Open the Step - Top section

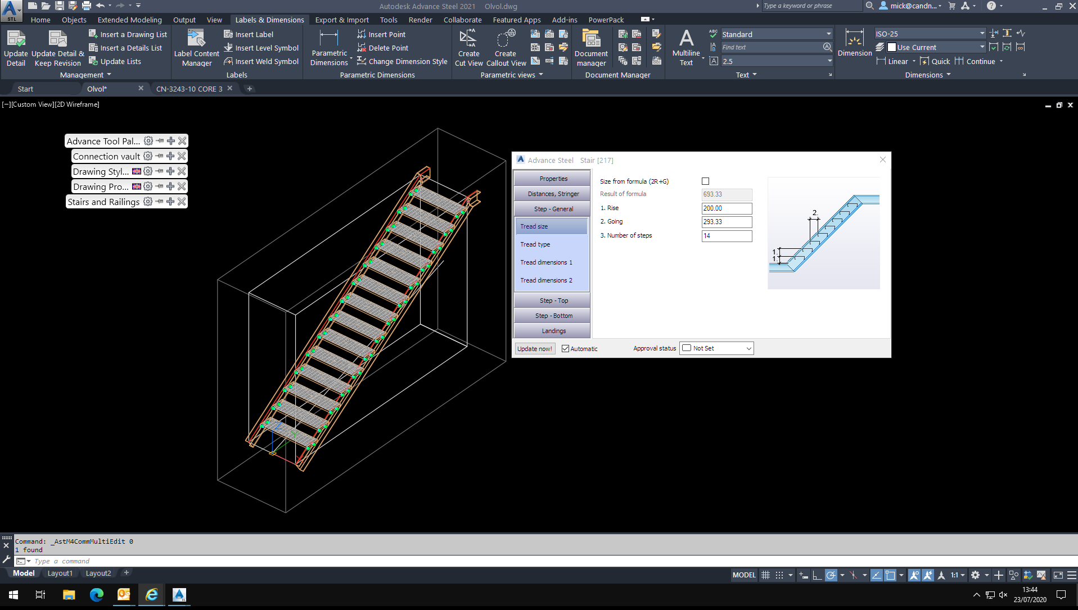click(552, 301)
